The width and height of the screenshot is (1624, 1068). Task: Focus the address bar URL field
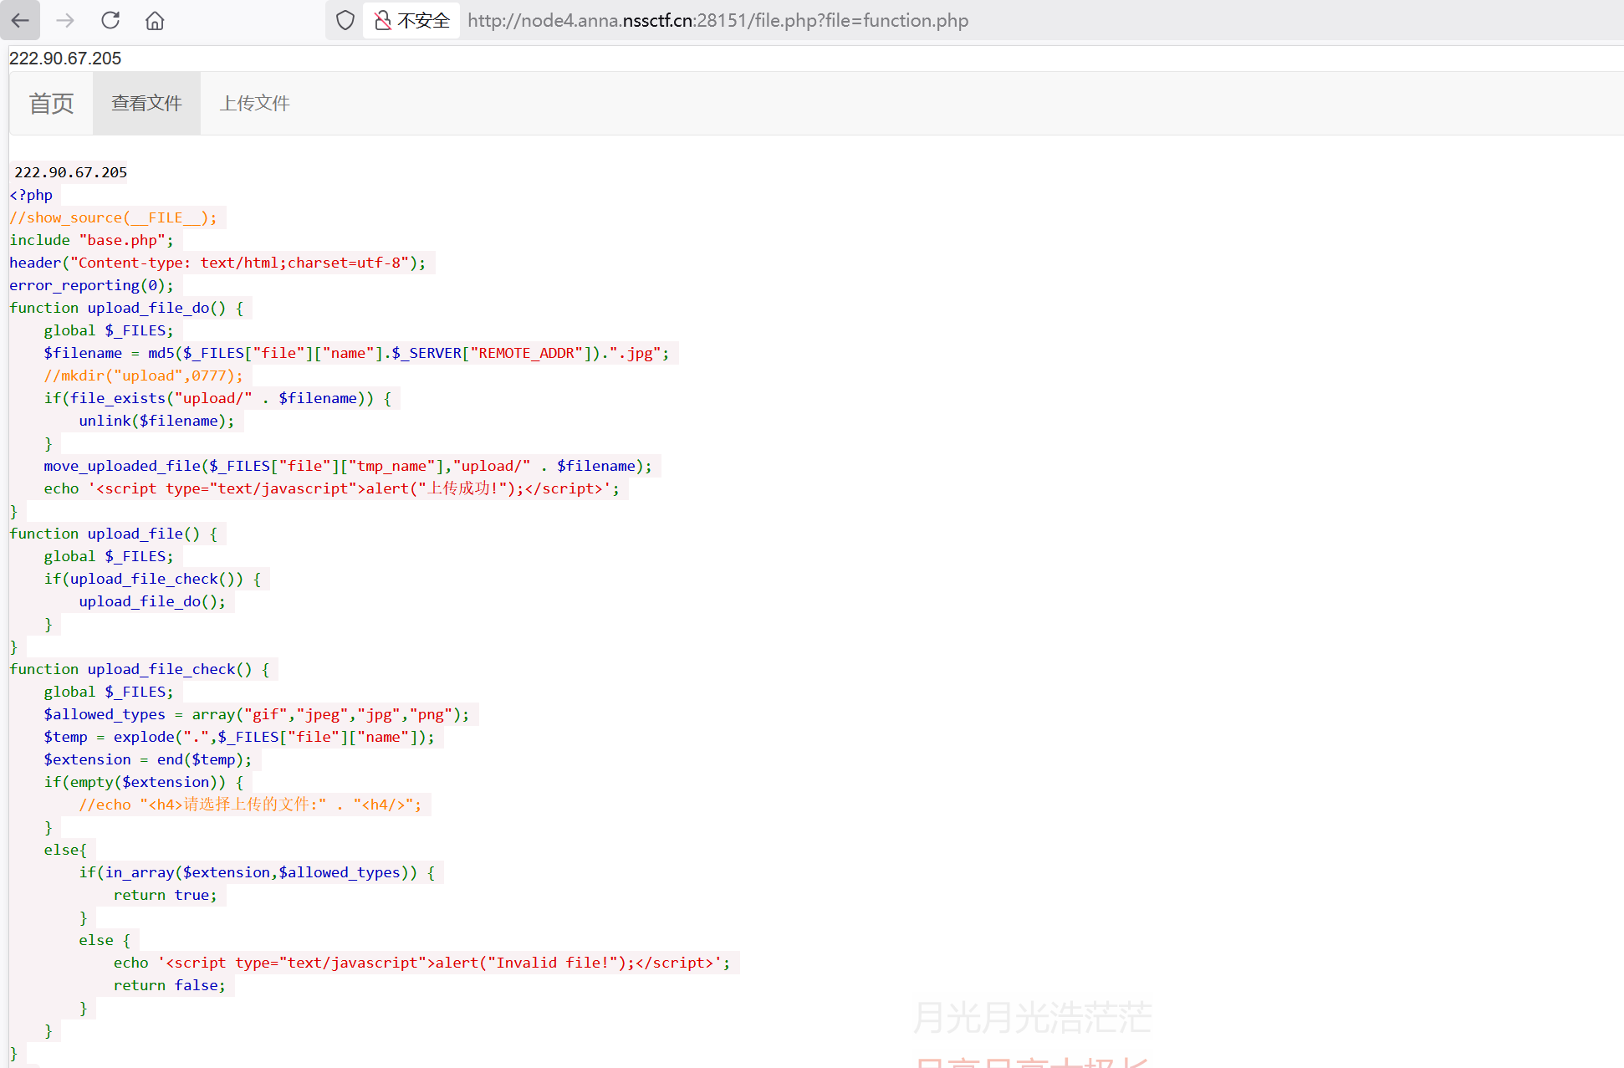pyautogui.click(x=718, y=20)
